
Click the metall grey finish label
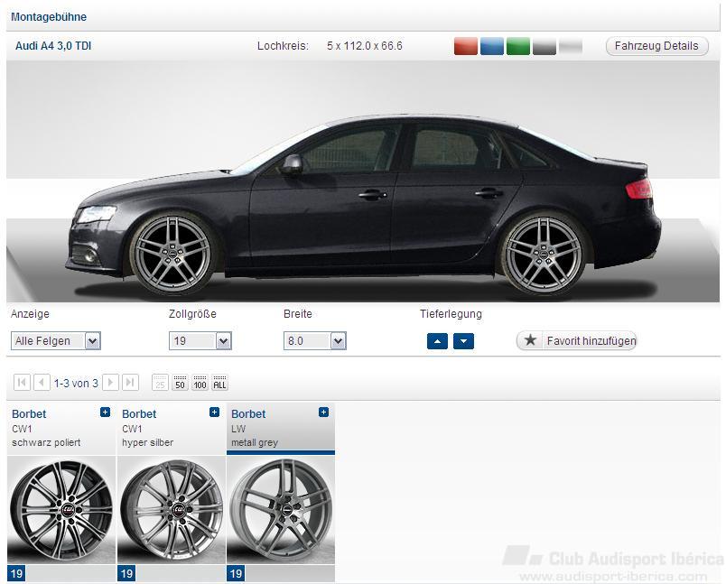255,442
